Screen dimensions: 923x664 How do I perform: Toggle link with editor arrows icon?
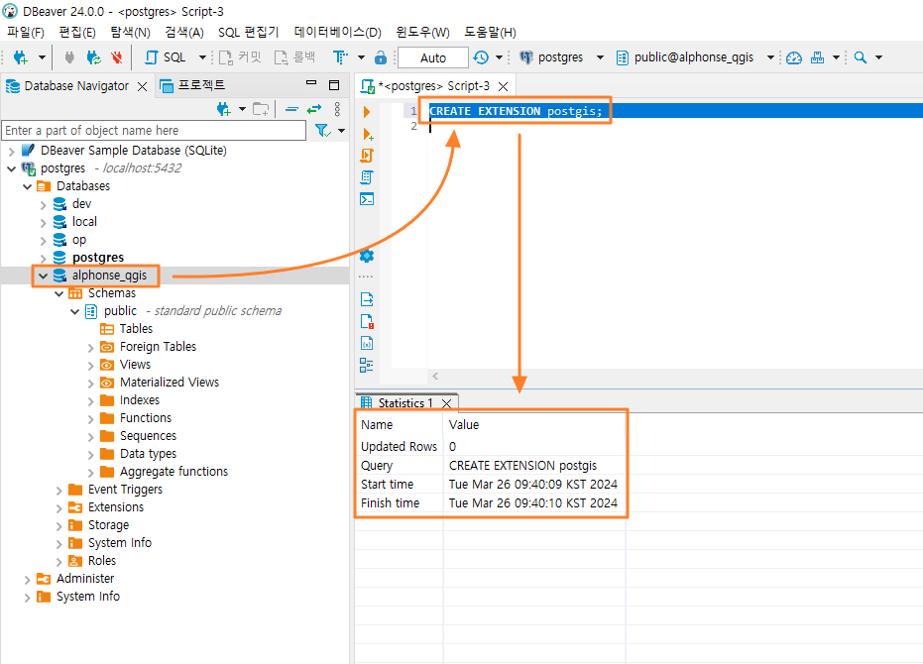pos(314,109)
